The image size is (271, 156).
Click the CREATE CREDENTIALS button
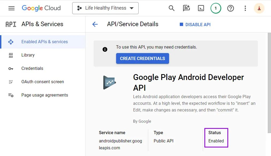coord(142,58)
